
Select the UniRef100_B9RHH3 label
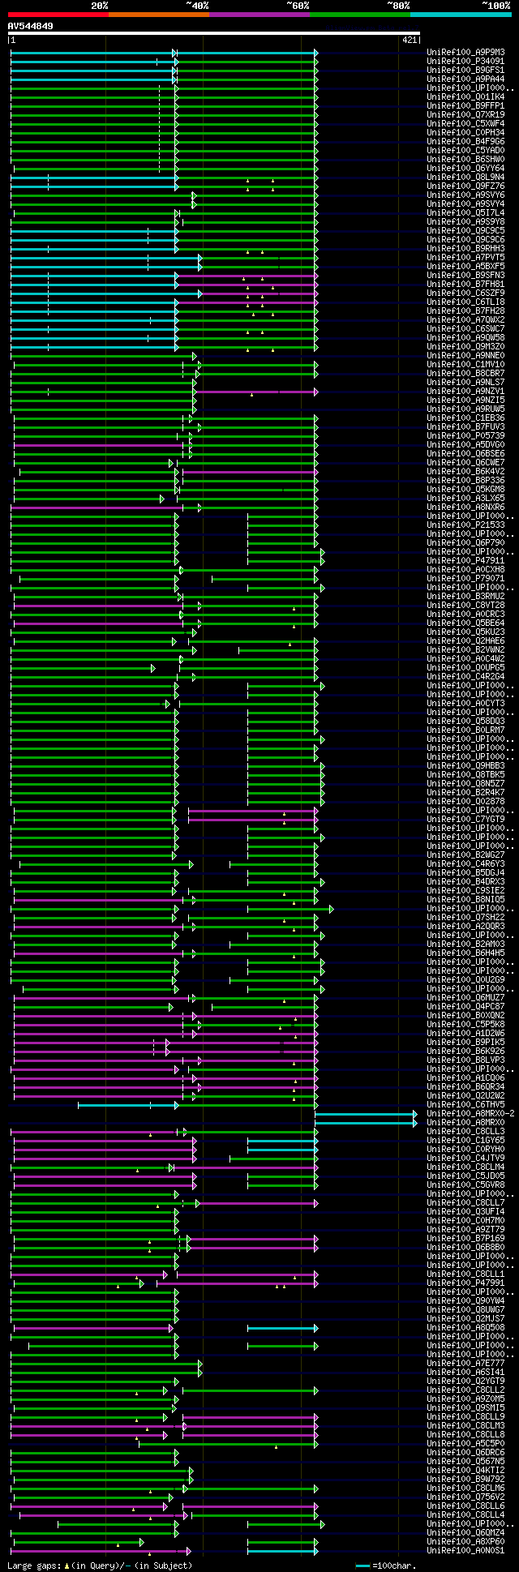coord(465,249)
